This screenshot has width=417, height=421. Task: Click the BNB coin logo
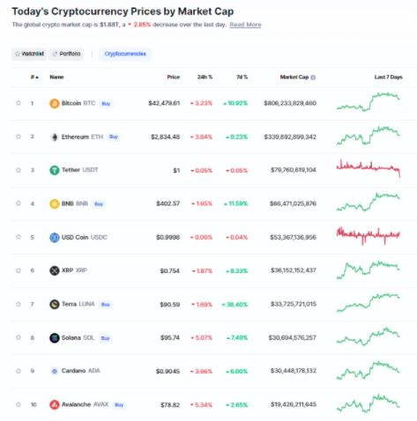coord(55,203)
